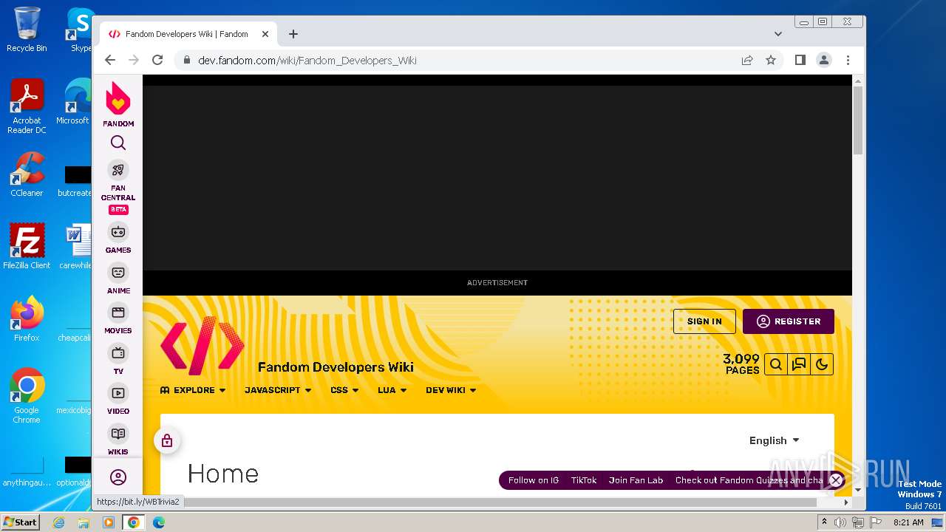
Task: Click the taskbar clock showing 8:21 AM
Action: 908,522
